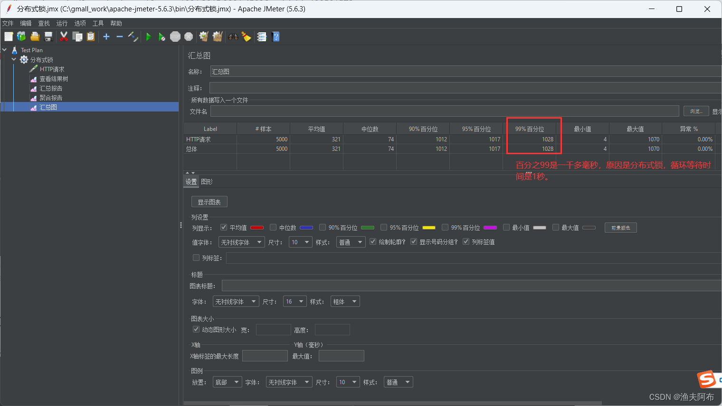Expand all tree nodes with plus icon
This screenshot has height=406, width=722.
[x=106, y=37]
